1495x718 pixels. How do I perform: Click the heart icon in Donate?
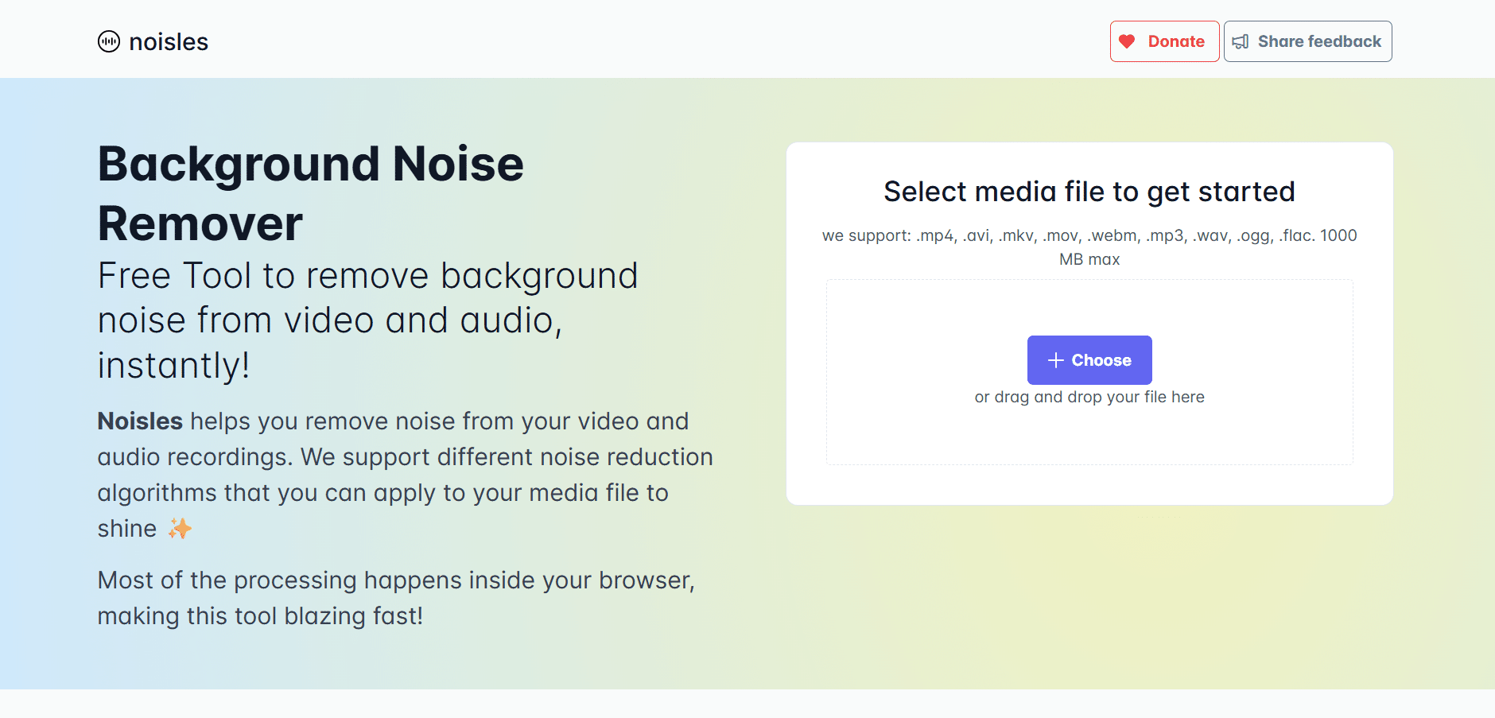click(x=1127, y=41)
